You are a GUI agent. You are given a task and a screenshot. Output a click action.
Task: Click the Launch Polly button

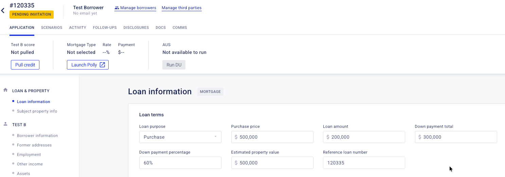pos(88,65)
